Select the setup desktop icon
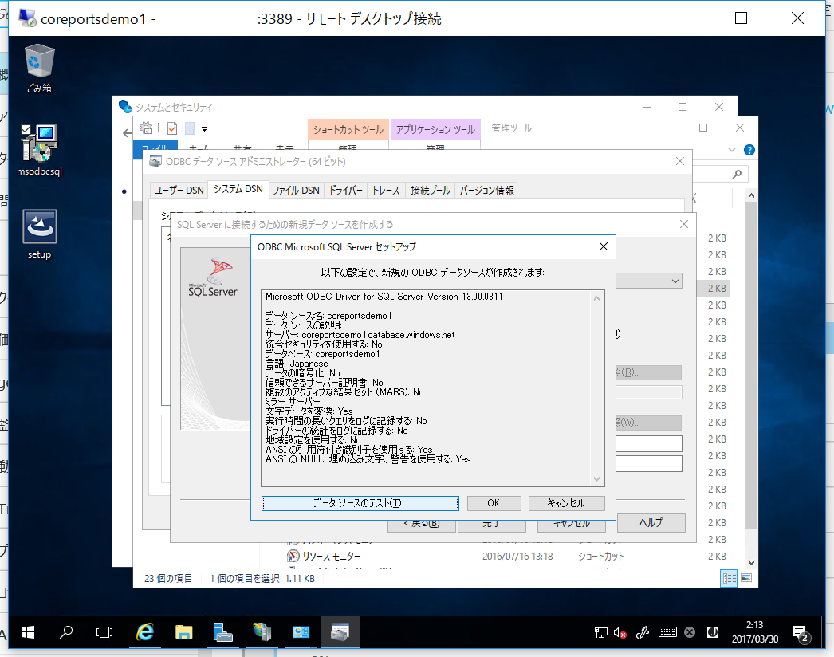834x657 pixels. coord(39,234)
